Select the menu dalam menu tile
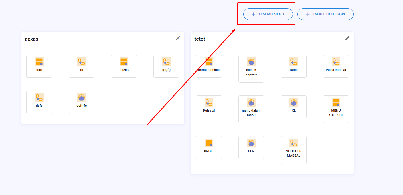Viewport: 403px width, 195px height. 251,109
